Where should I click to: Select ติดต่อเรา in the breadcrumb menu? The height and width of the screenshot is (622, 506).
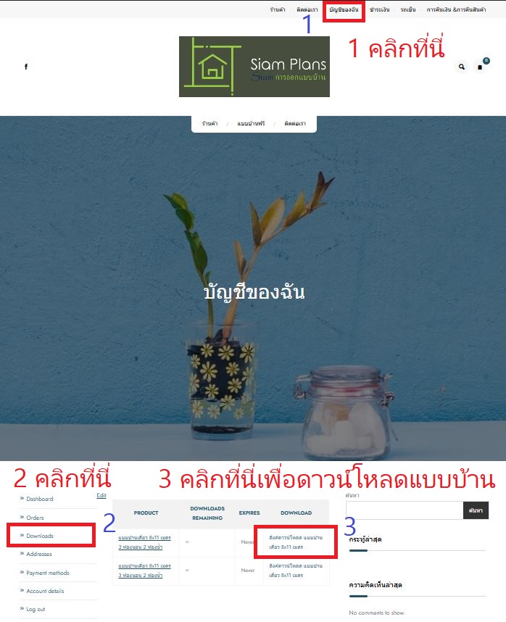[x=295, y=124]
